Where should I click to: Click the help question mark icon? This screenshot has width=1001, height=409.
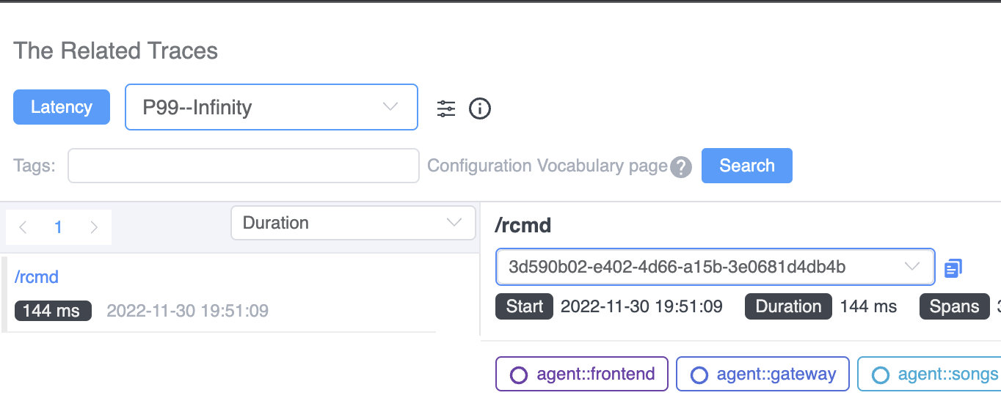click(x=681, y=167)
